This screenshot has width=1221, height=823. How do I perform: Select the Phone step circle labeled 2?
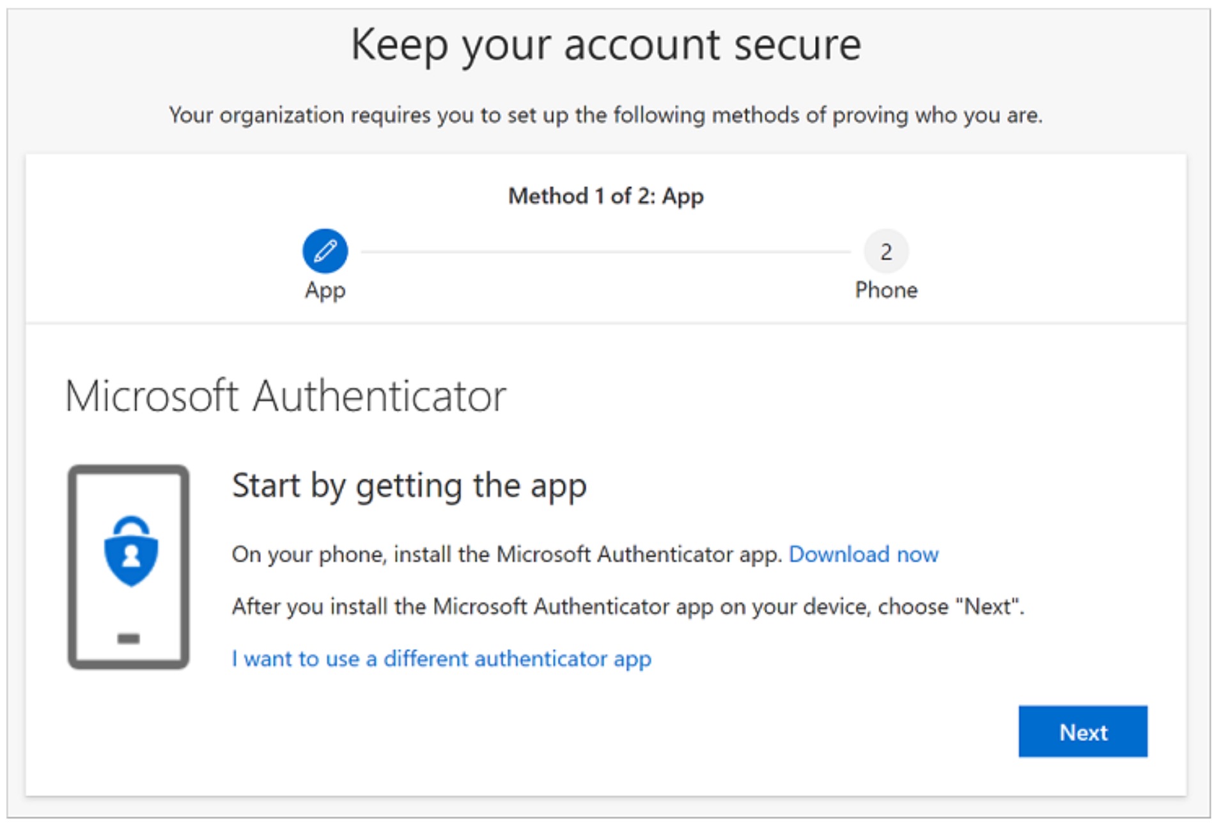pos(887,251)
